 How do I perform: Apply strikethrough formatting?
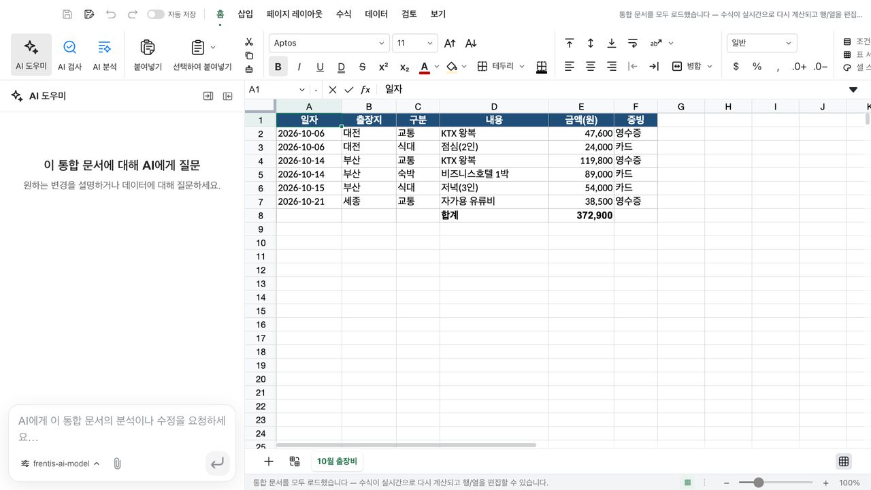362,67
